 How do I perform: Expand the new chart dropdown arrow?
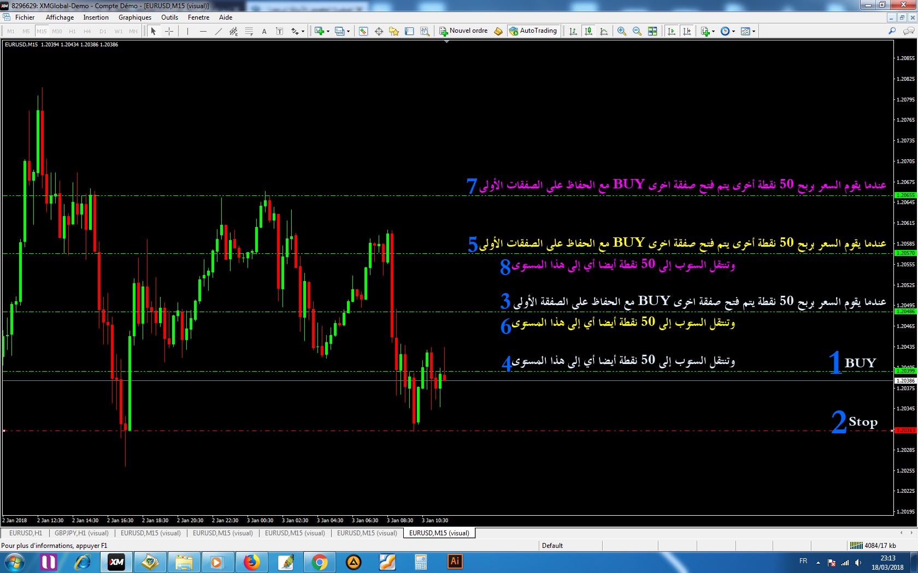pyautogui.click(x=328, y=31)
